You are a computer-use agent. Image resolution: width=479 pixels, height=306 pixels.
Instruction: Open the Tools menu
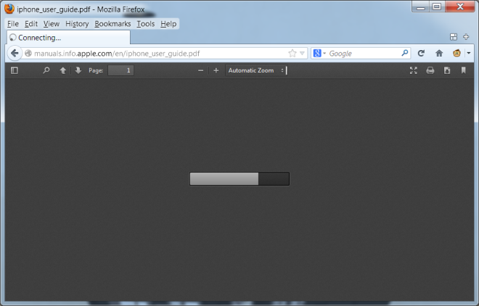coord(145,24)
